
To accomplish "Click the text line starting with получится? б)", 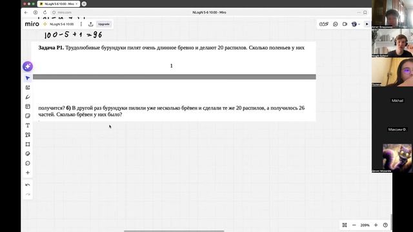I will 171,108.
